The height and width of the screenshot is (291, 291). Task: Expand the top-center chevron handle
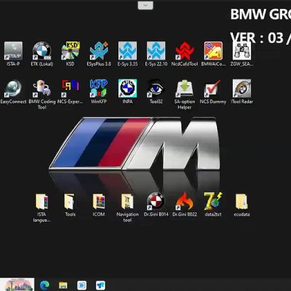(x=145, y=5)
